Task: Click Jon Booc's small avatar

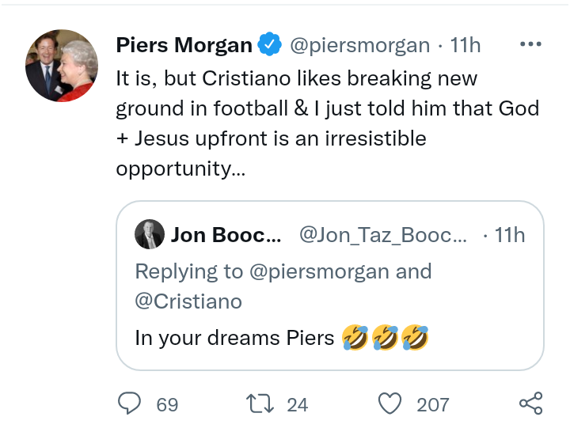Action: (x=149, y=235)
